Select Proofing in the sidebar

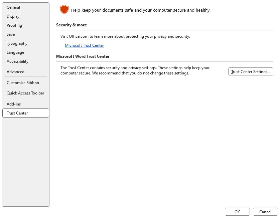[x=14, y=25]
